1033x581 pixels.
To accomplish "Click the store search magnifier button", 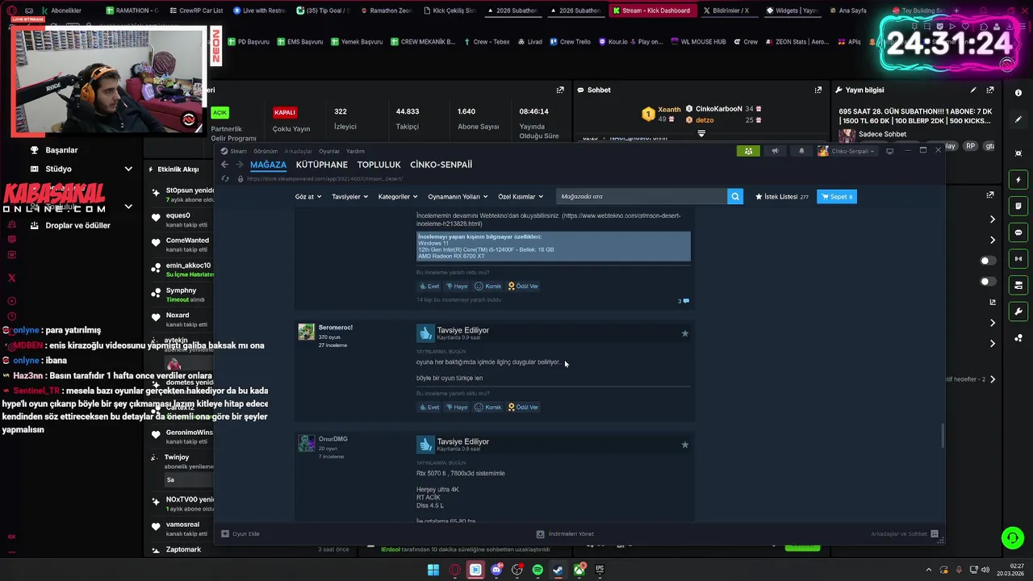I will [735, 196].
